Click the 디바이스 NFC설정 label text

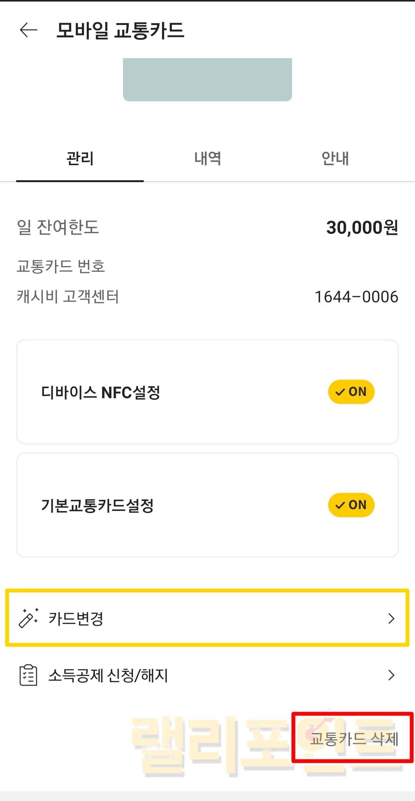coord(101,392)
